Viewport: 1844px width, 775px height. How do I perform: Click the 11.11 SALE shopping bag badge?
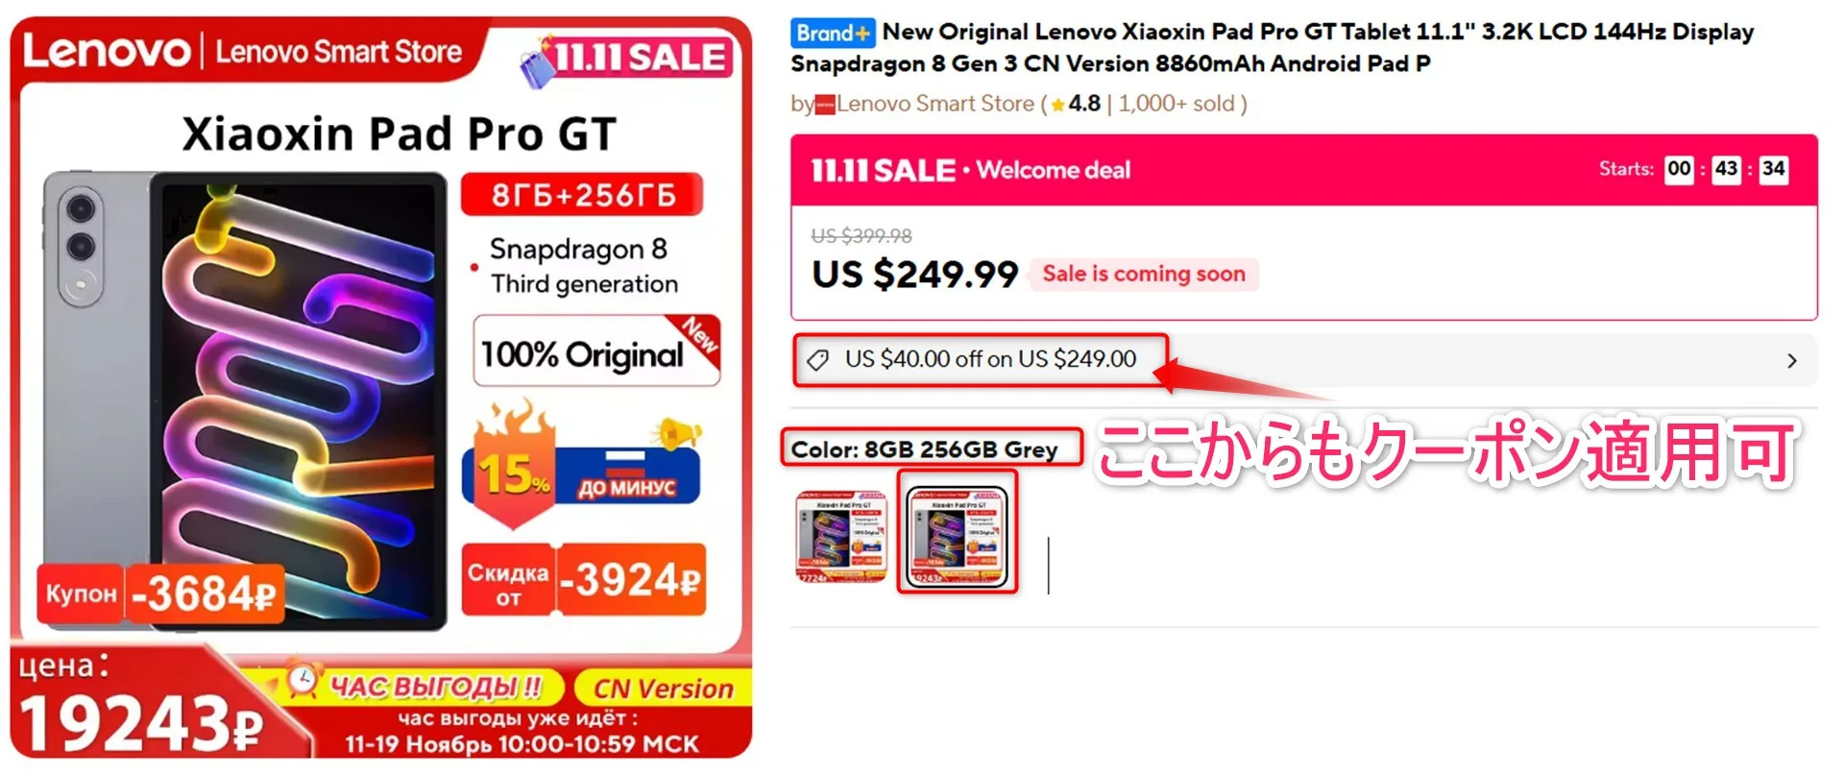[628, 58]
